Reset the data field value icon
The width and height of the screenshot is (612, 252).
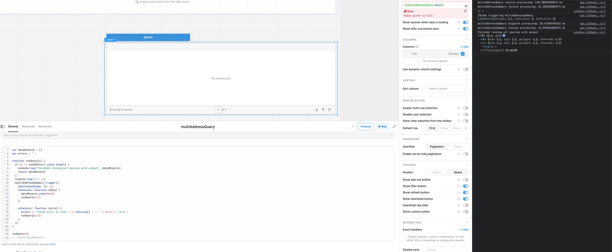click(466, 6)
